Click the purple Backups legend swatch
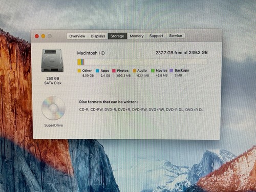 click(x=172, y=71)
